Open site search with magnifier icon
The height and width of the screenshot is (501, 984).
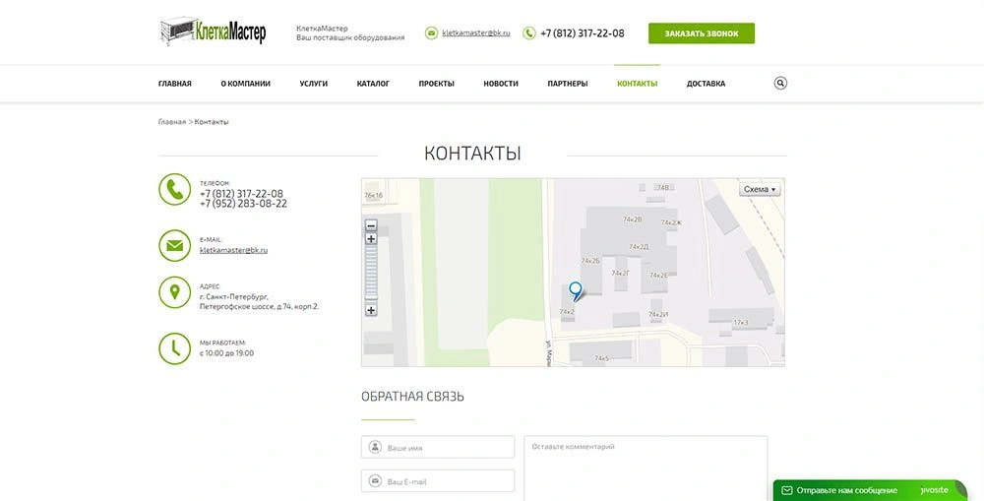click(780, 84)
